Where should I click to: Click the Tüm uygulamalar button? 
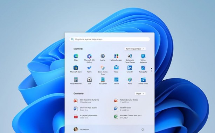pos(135,49)
